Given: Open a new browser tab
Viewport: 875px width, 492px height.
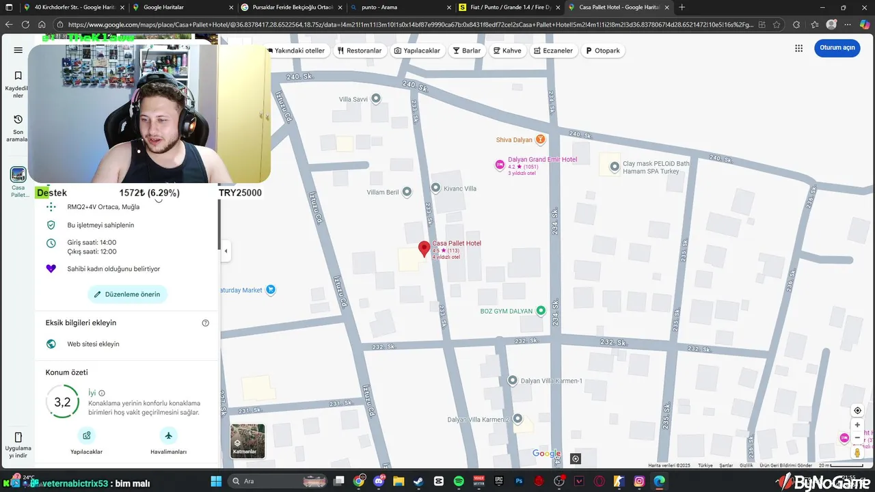Looking at the screenshot, I should [682, 7].
